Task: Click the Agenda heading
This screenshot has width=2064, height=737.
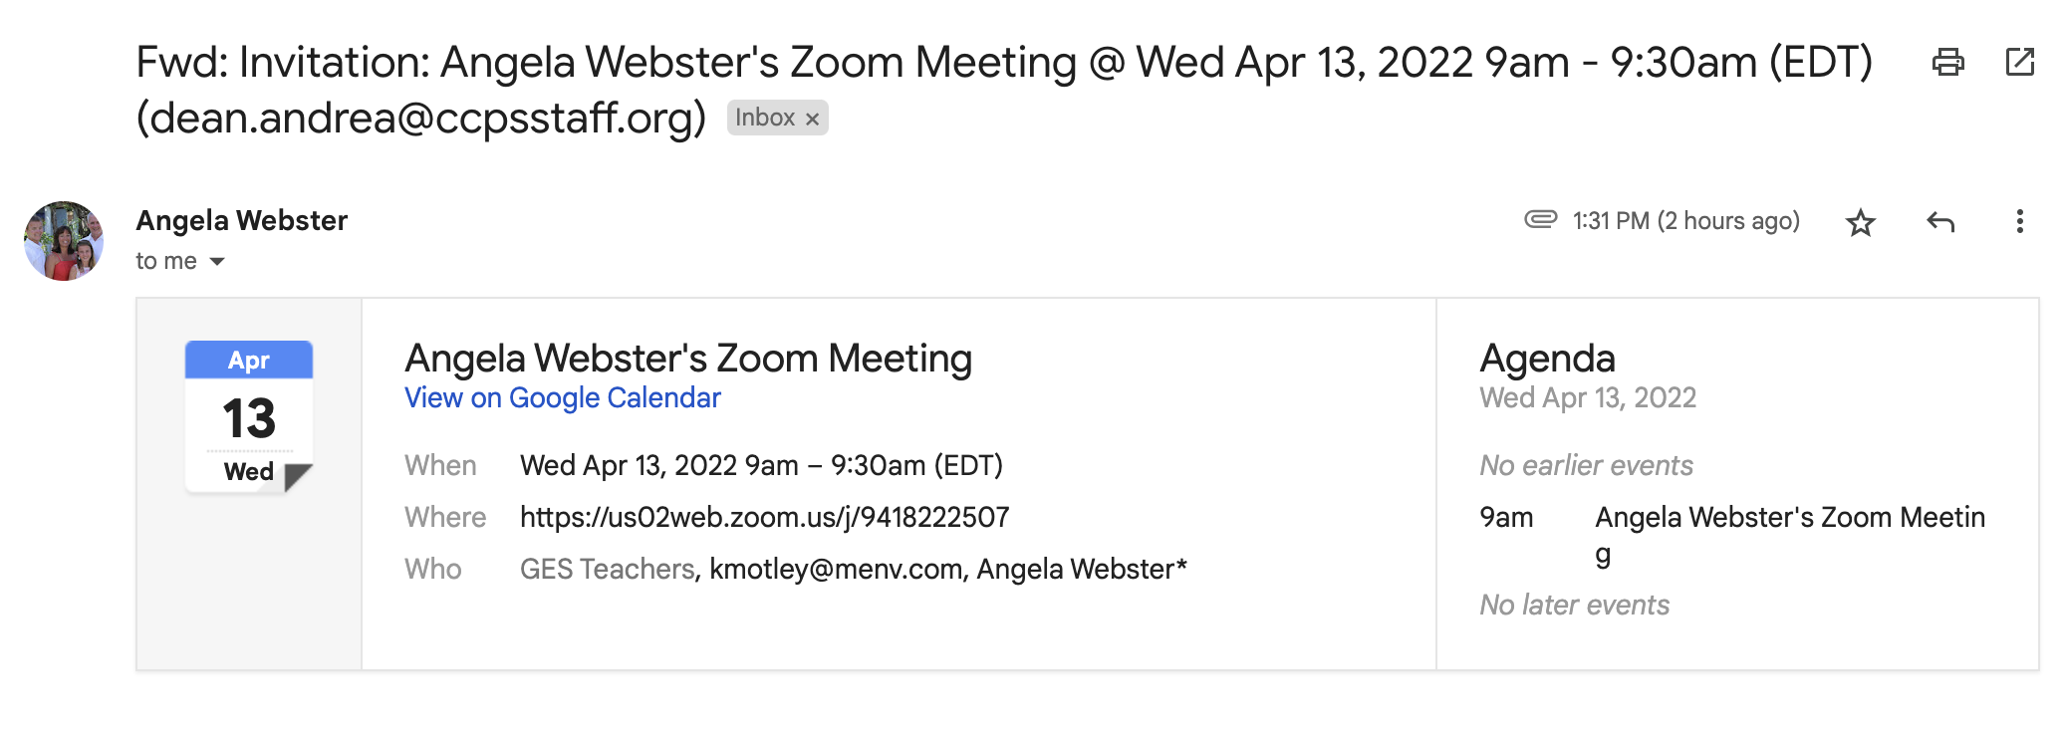Action: [1547, 359]
